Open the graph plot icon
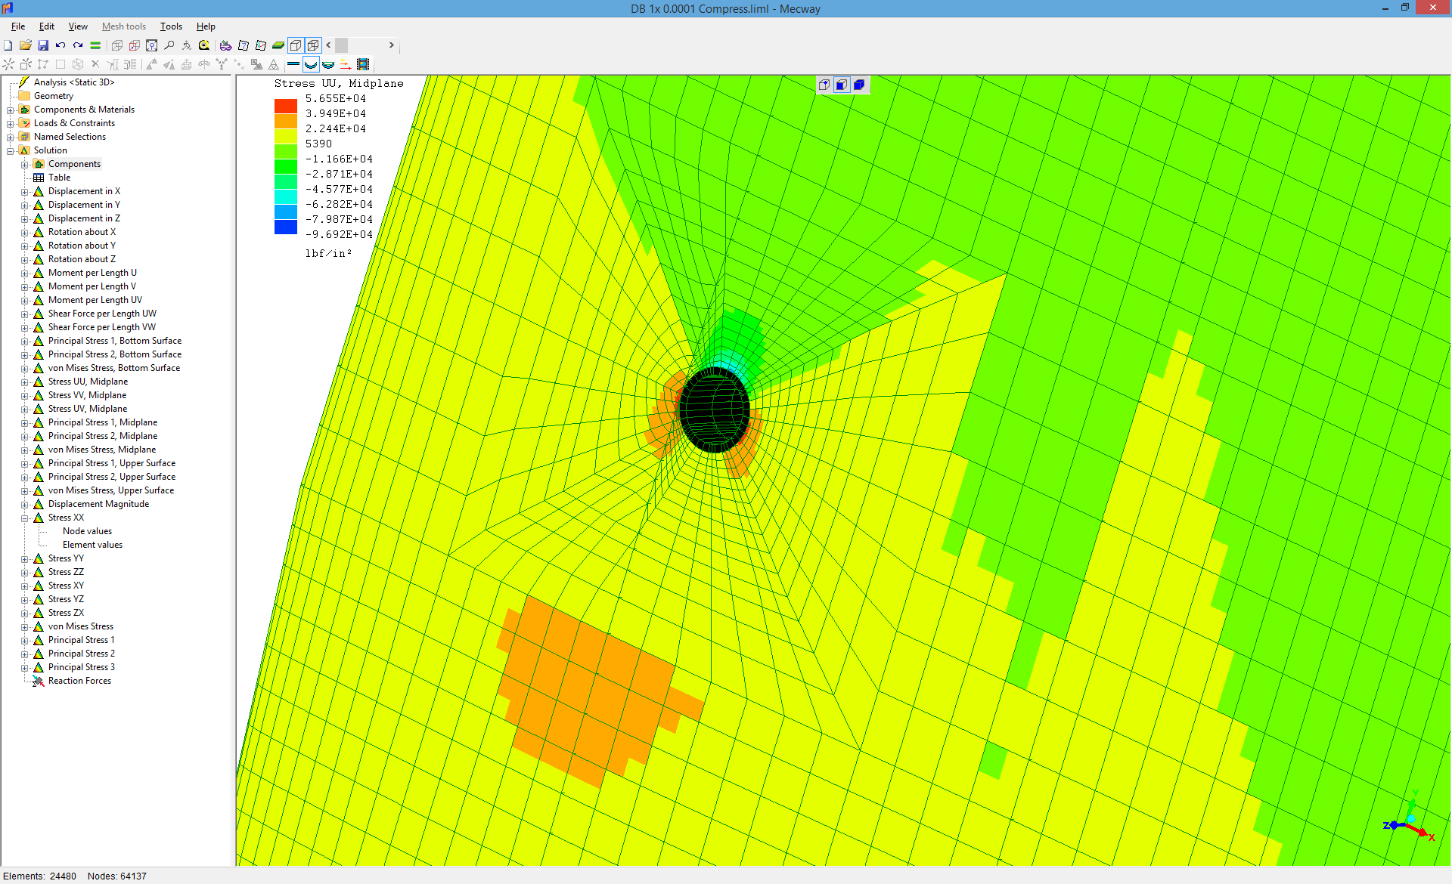Screen dimensions: 1452x884 261,45
